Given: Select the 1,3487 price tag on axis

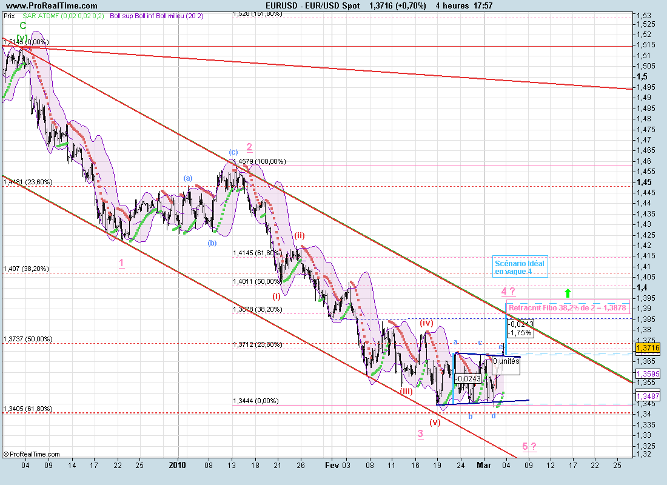Looking at the screenshot, I should click(x=648, y=396).
